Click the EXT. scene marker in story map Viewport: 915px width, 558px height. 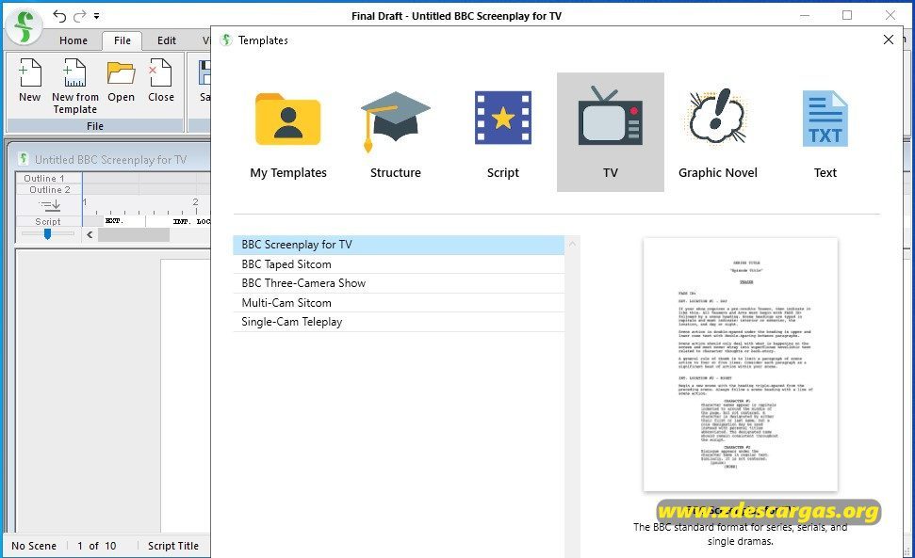[113, 221]
